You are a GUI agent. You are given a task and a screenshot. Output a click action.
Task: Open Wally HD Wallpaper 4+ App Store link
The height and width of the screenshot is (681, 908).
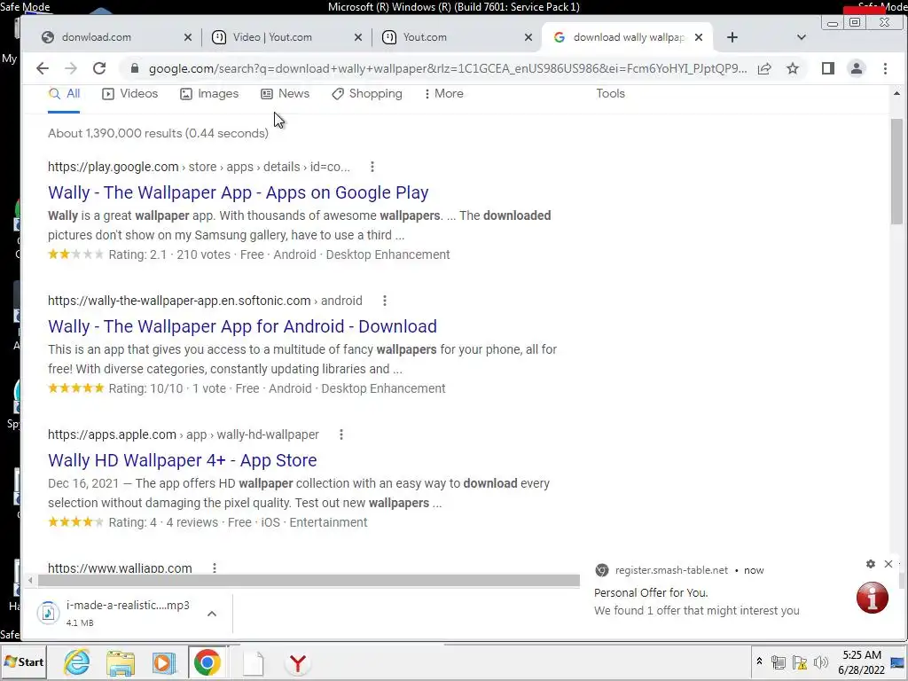click(x=183, y=460)
